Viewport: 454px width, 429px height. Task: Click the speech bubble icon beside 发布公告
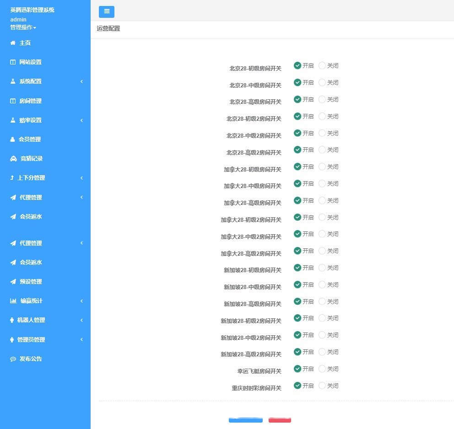point(13,359)
